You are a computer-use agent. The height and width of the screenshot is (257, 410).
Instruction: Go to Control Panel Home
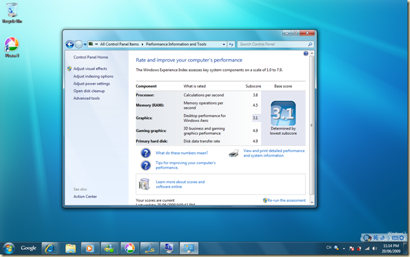pos(90,57)
